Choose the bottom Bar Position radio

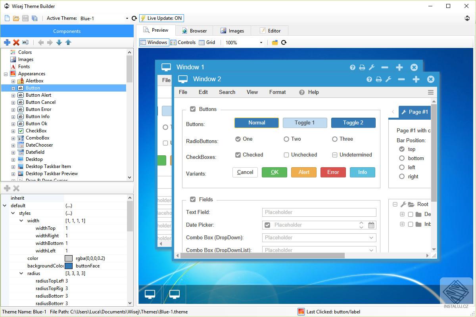pyautogui.click(x=402, y=158)
